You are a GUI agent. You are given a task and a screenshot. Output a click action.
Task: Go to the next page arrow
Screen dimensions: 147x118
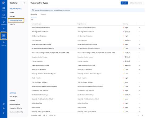tap(142, 115)
